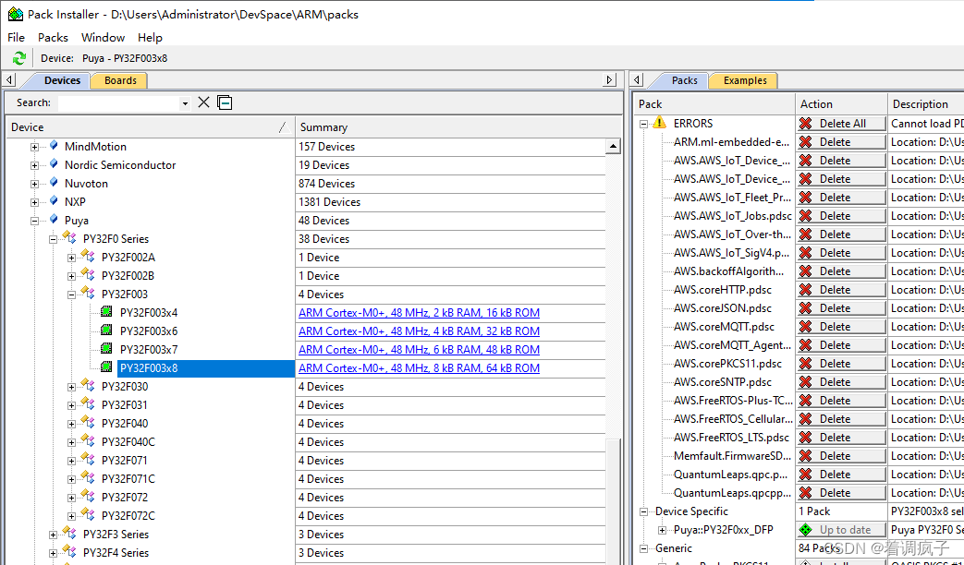Collapse the PY32F003 subfamily node
The height and width of the screenshot is (565, 964).
72,295
